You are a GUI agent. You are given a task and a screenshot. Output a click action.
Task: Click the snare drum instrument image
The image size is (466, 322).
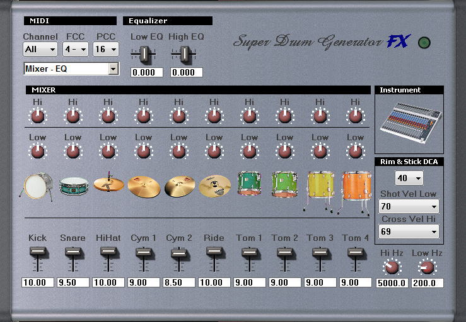click(x=74, y=186)
